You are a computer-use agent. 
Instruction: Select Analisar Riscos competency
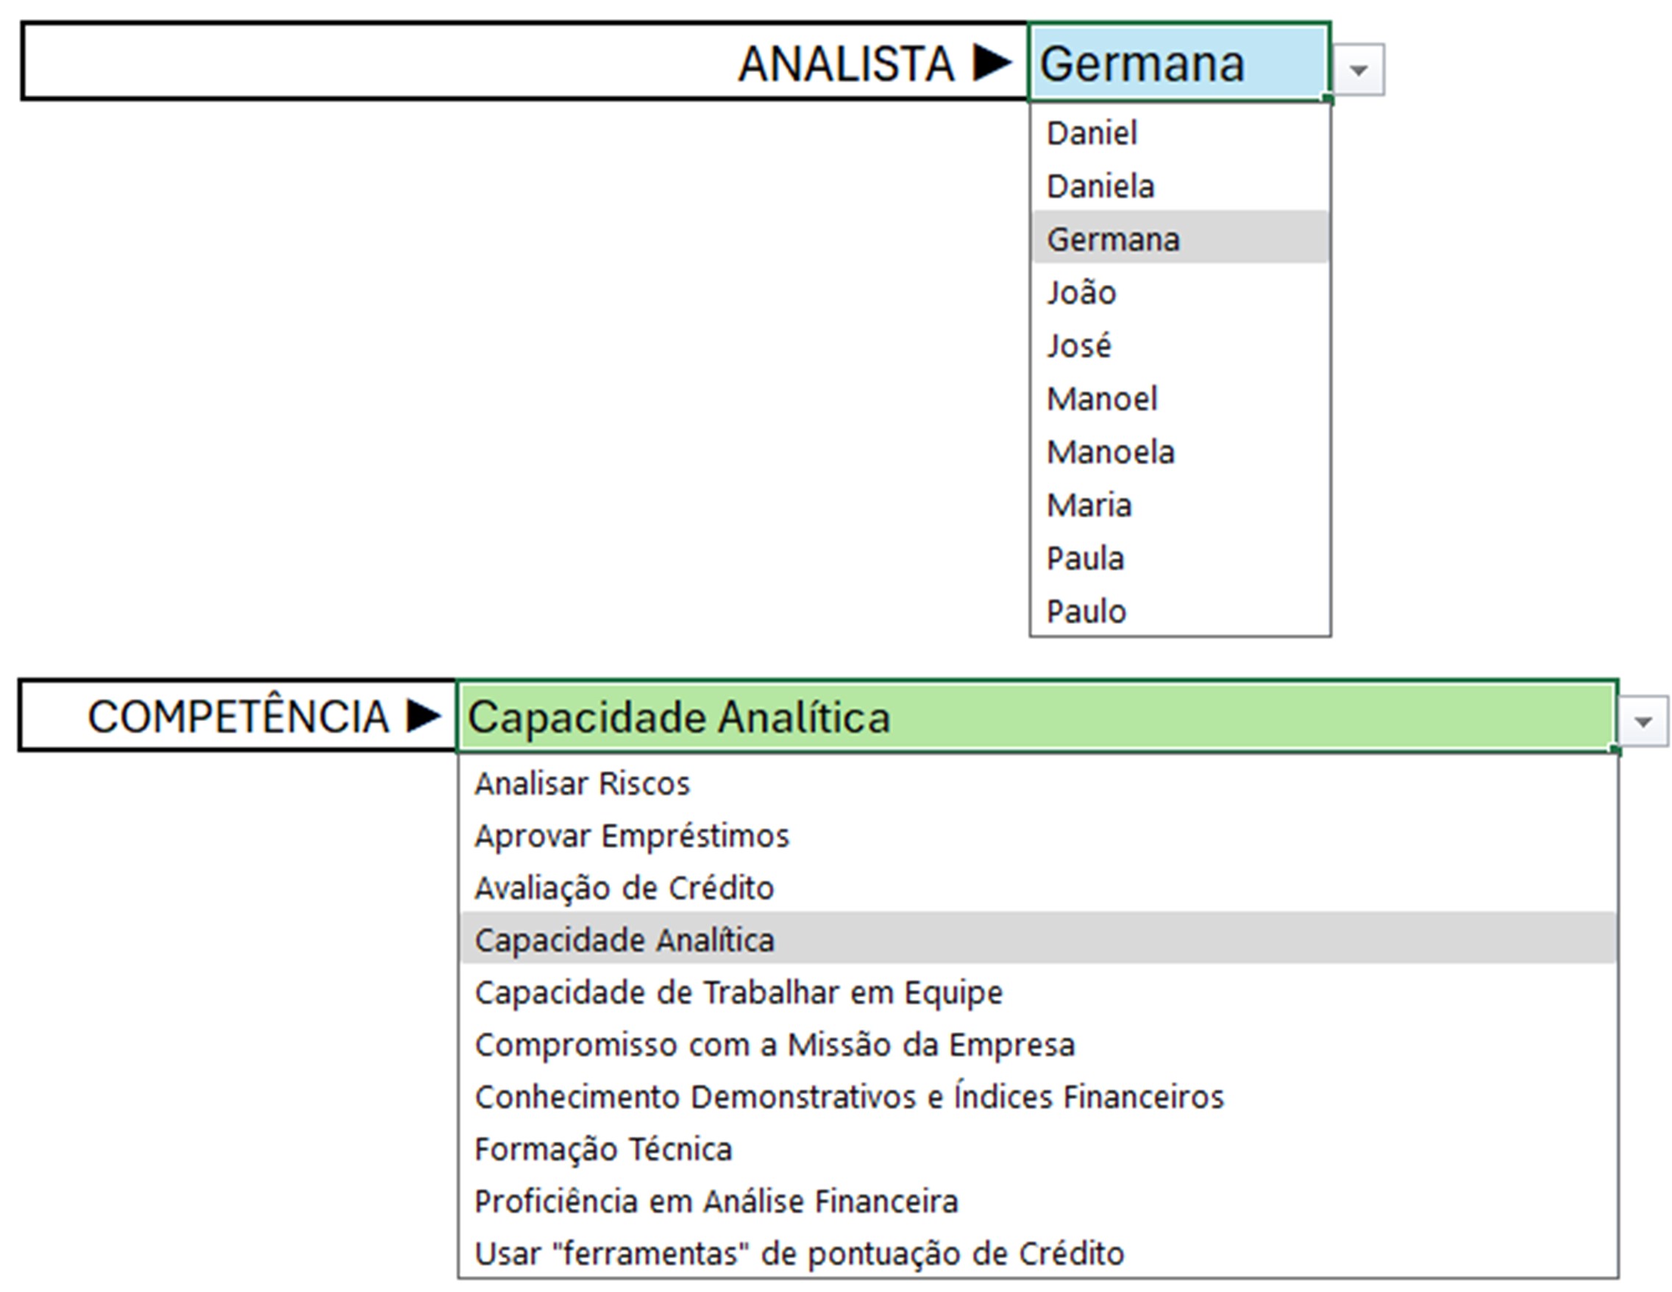pos(582,784)
